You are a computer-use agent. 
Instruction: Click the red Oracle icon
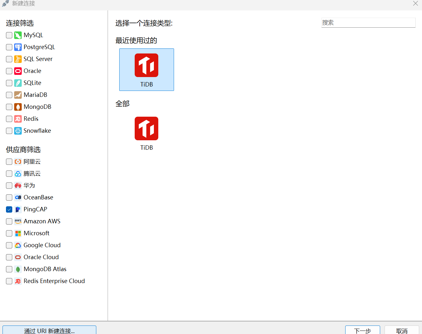click(x=18, y=71)
